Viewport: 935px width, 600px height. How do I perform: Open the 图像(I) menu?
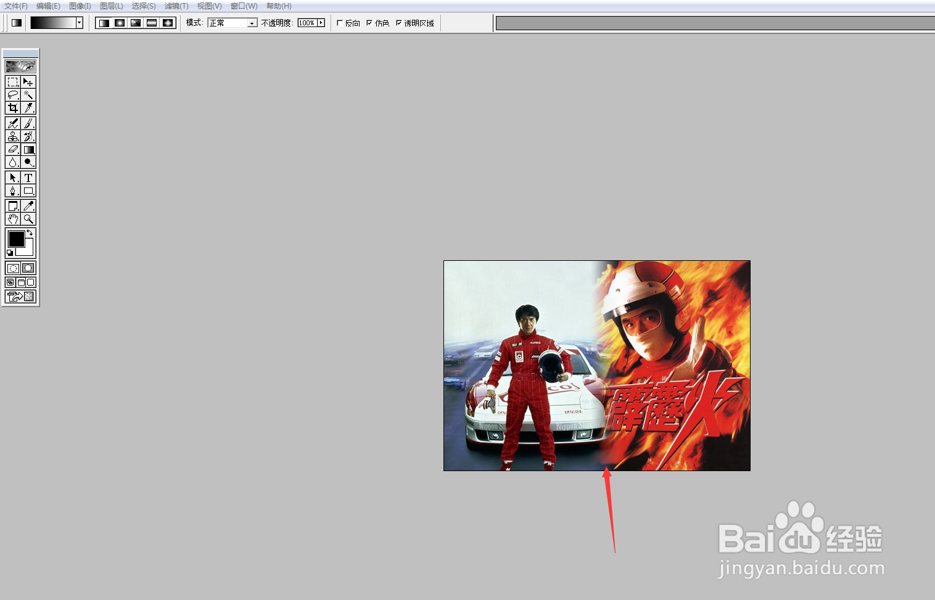pos(80,6)
